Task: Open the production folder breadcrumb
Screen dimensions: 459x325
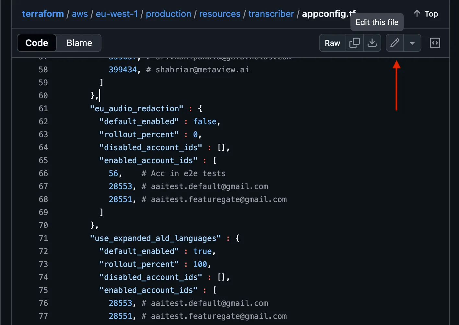Action: 168,14
